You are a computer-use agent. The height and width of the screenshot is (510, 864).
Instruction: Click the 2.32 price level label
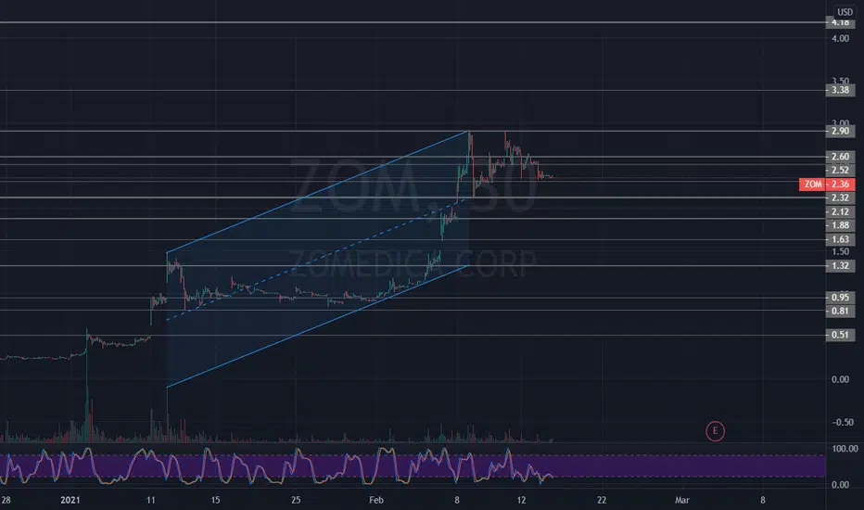tap(840, 198)
